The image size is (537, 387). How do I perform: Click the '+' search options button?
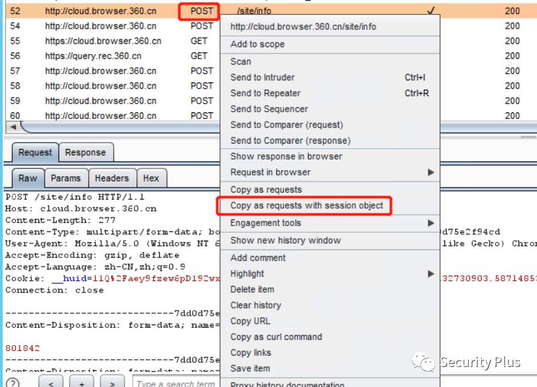tap(81, 382)
